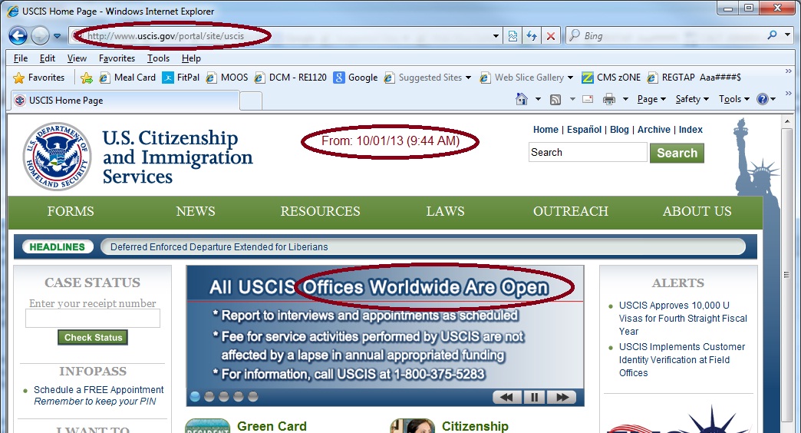Screen dimensions: 801x433
Task: Expand the Print options dropdown arrow
Action: click(x=625, y=99)
